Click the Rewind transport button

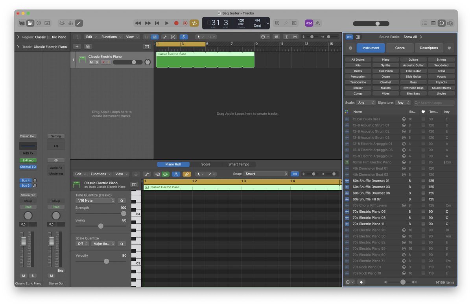(x=138, y=23)
